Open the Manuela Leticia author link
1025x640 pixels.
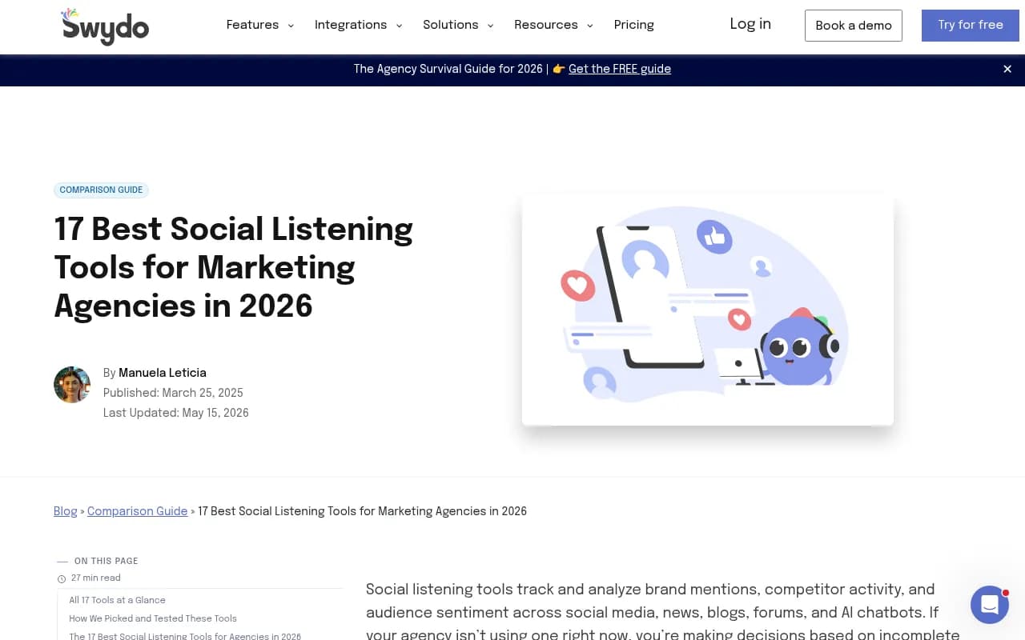coord(163,373)
